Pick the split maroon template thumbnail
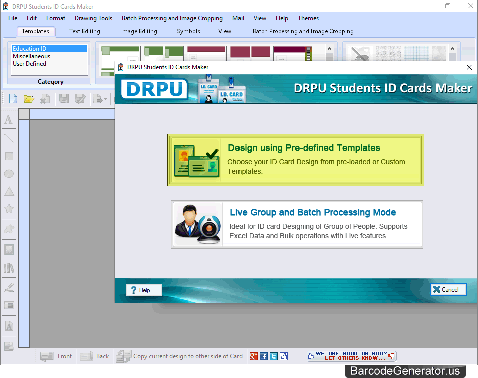Screen dimensions: 478x378 (250, 53)
